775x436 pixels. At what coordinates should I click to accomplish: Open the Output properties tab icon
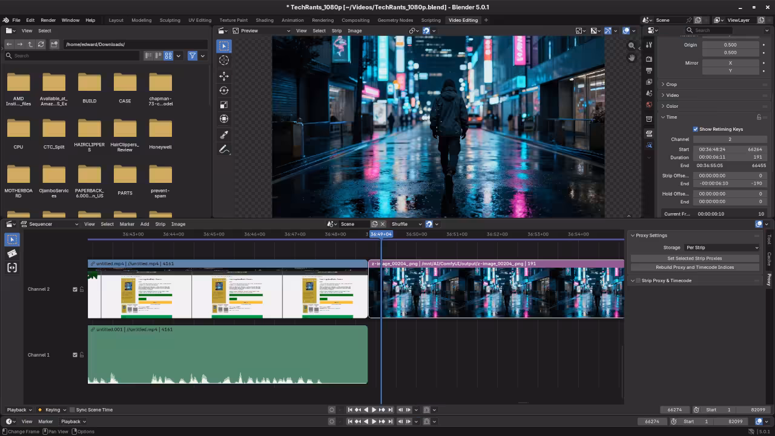point(649,70)
